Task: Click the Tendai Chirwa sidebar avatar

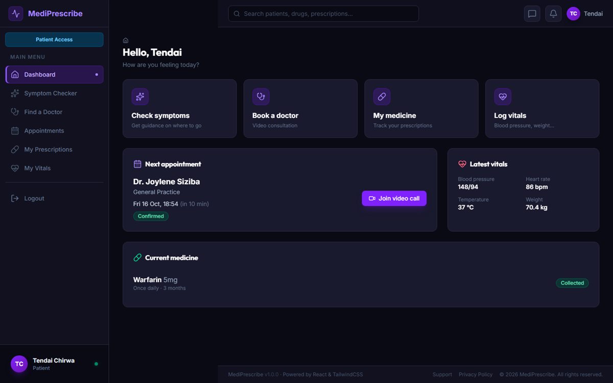Action: 19,364
